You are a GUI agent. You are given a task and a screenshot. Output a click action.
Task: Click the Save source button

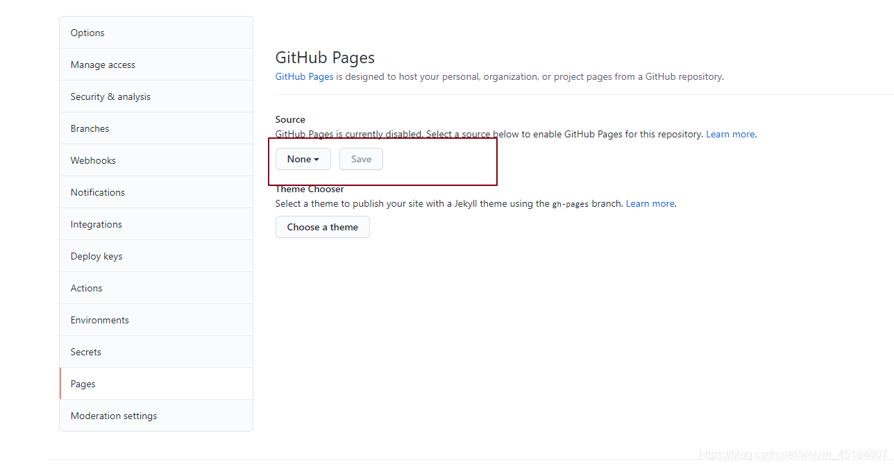pos(361,159)
